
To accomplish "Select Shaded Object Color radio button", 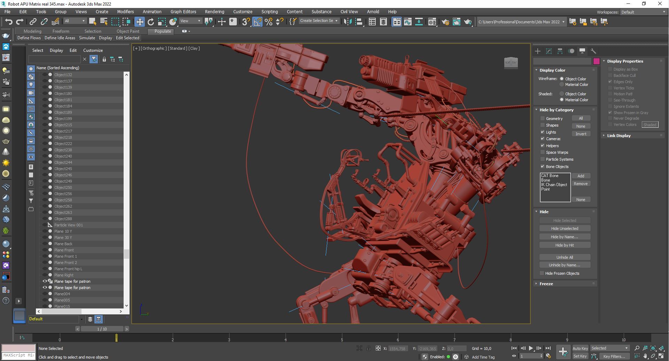I will click(561, 94).
